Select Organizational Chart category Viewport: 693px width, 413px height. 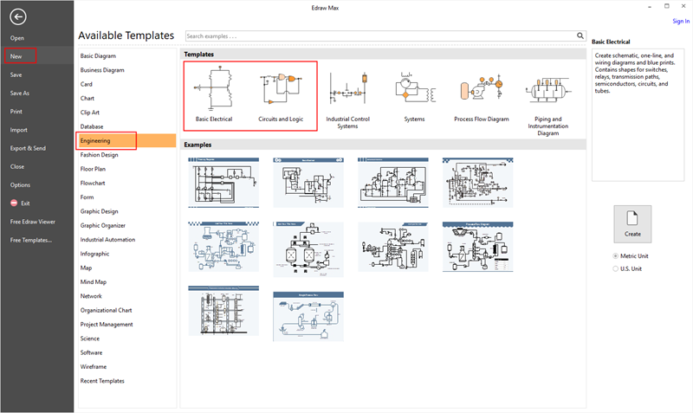(x=106, y=311)
